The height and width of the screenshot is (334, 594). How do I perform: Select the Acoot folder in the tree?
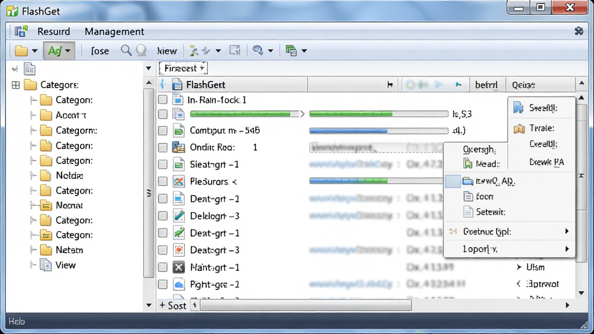pos(63,115)
